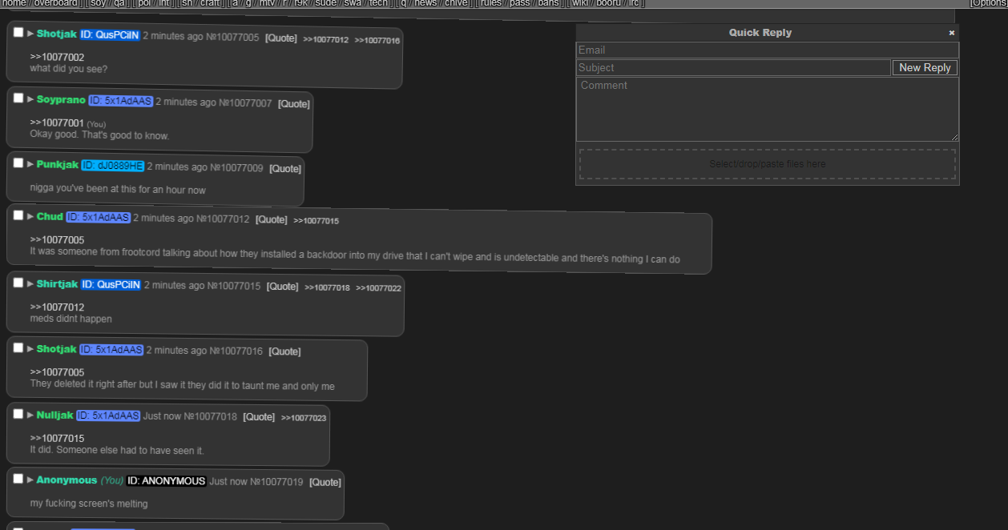Viewport: 1008px width, 530px height.
Task: Toggle checkbox for Shotjak post №10077016
Action: (x=18, y=347)
